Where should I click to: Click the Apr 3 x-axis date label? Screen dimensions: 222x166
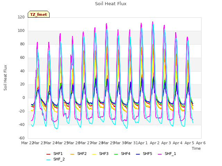click(166, 143)
